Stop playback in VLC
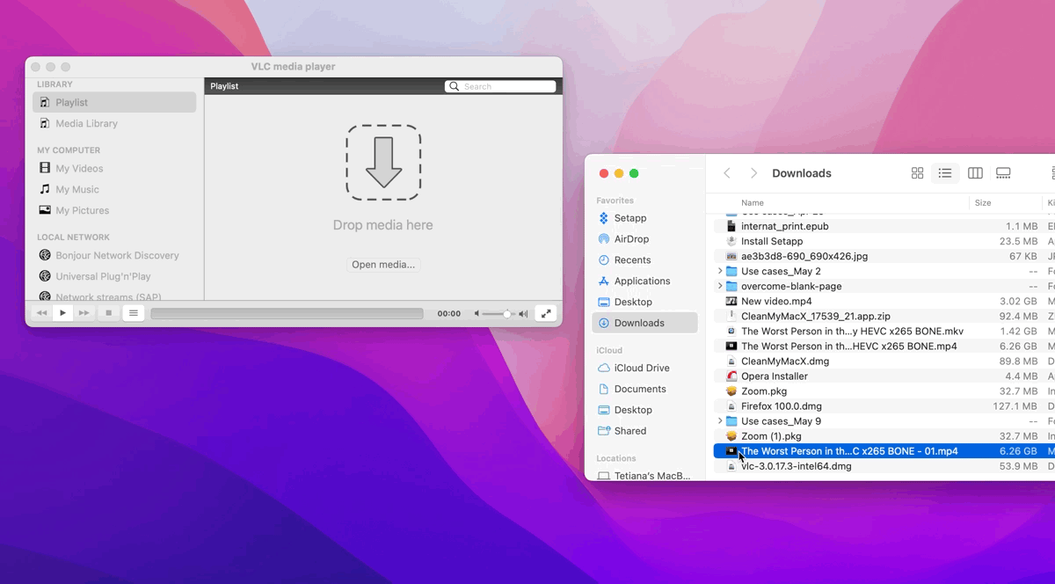Screen dimensions: 1055x584 (109, 313)
